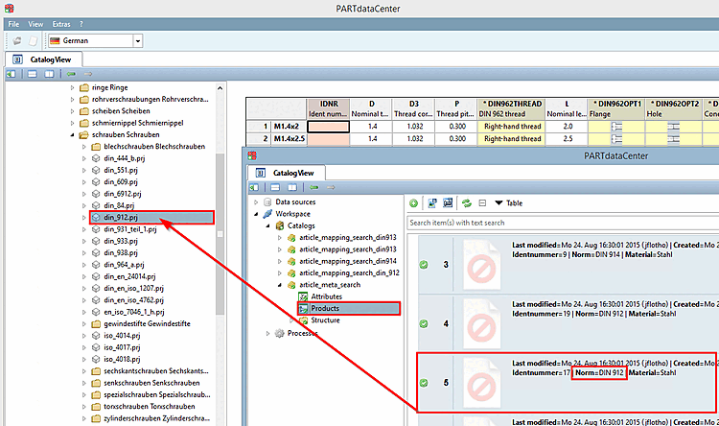
Task: Click the search items text field
Action: (563, 223)
